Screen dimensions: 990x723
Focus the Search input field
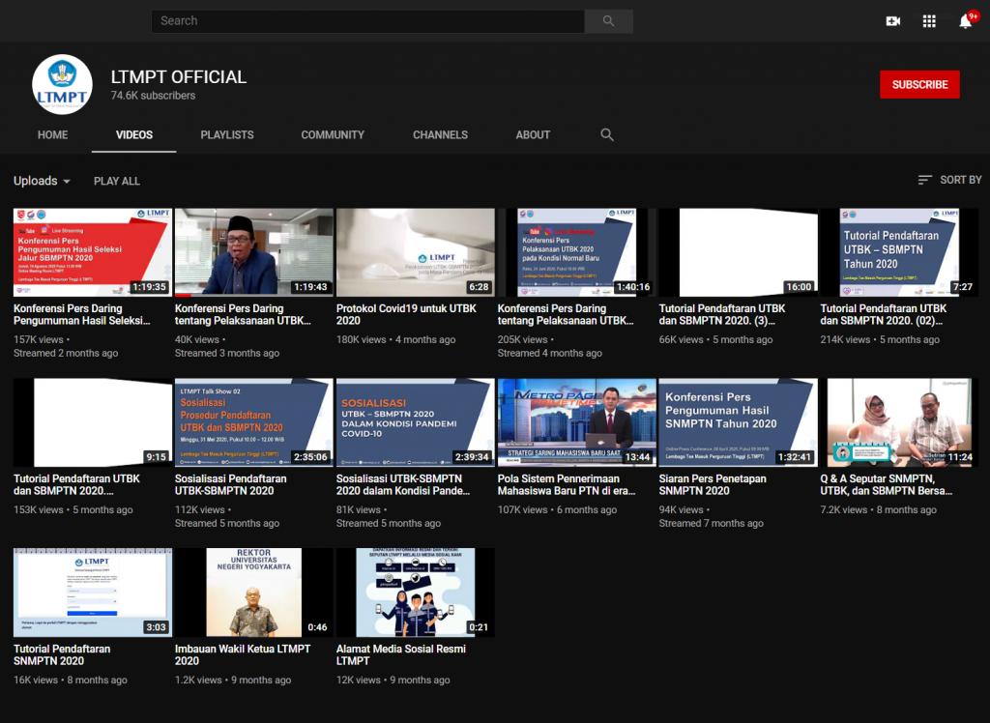[367, 21]
